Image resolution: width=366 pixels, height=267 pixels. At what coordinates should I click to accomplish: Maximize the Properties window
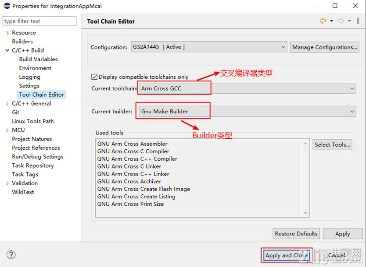pyautogui.click(x=335, y=6)
